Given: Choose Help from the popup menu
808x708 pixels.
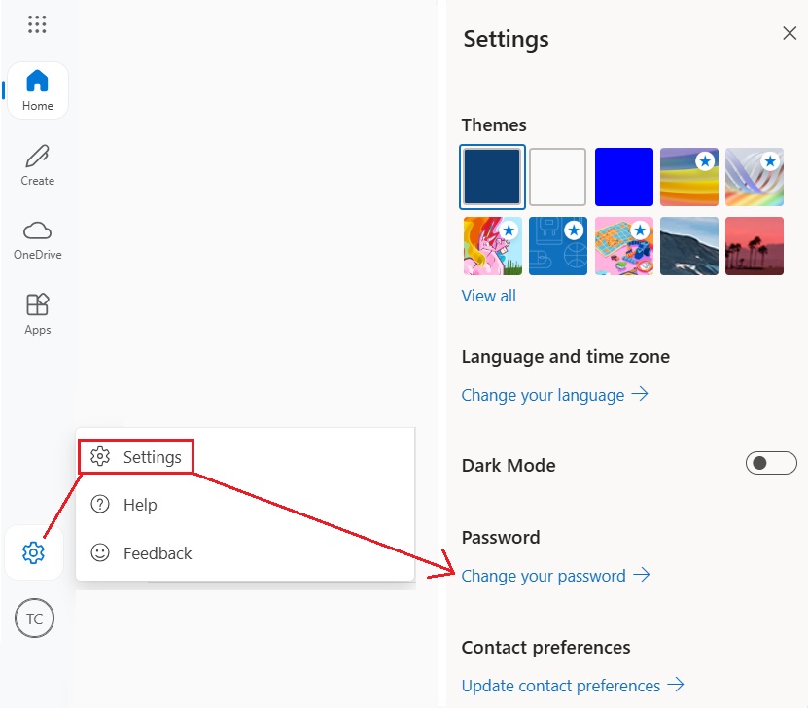Looking at the screenshot, I should [x=139, y=505].
